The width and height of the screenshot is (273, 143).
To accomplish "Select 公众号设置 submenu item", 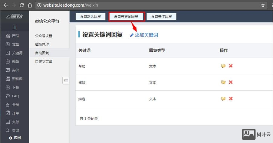I will pyautogui.click(x=44, y=36).
